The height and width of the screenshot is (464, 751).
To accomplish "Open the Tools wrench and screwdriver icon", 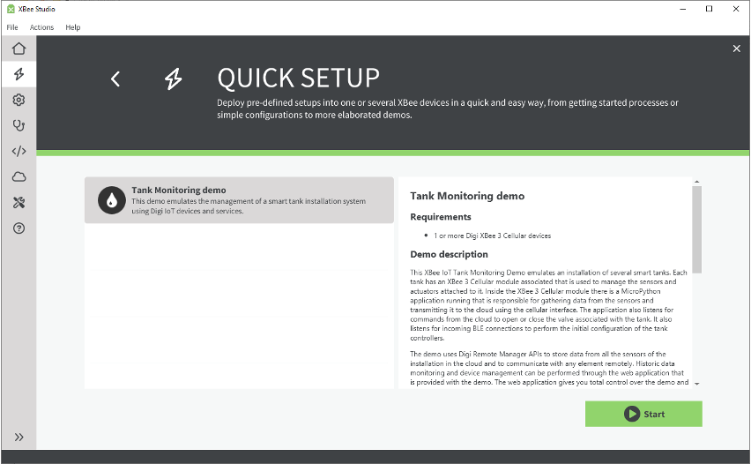I will coord(19,202).
